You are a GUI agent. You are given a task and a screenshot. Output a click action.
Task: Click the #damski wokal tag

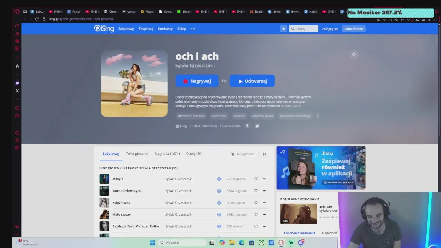[x=263, y=116]
